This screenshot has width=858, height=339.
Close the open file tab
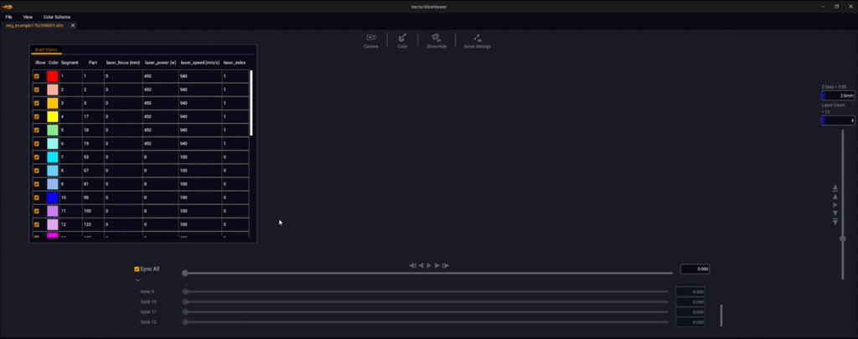pyautogui.click(x=72, y=26)
